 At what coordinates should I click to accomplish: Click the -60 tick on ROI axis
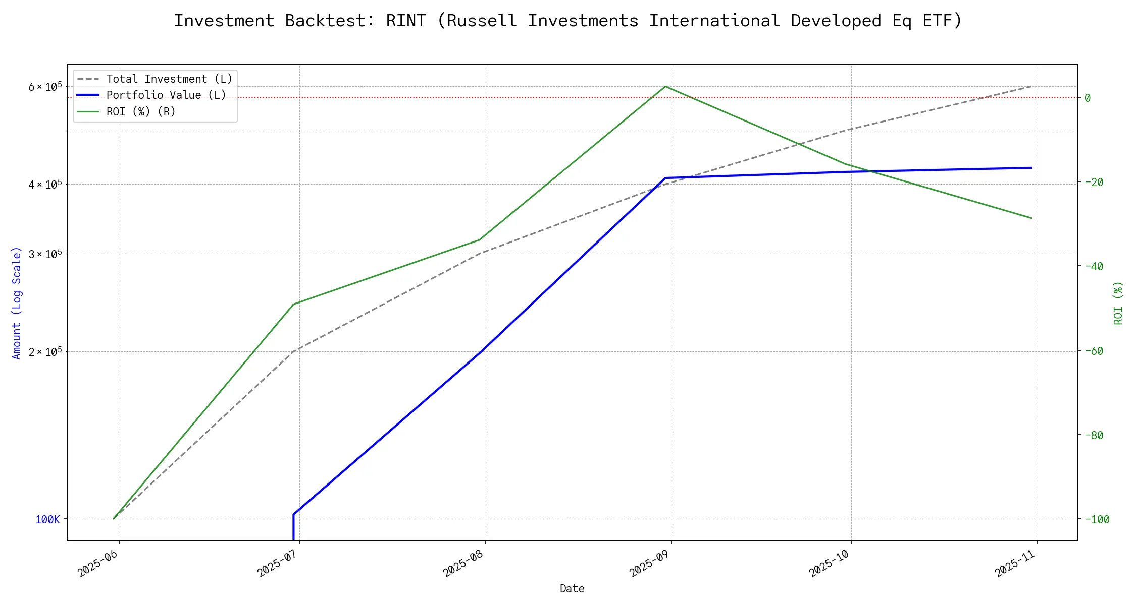[1094, 351]
